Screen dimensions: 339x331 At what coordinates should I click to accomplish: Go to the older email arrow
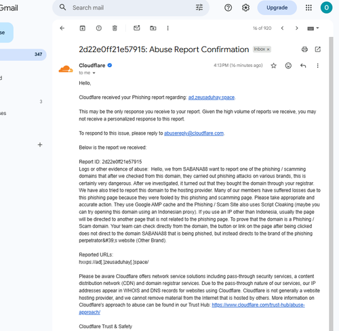297,28
